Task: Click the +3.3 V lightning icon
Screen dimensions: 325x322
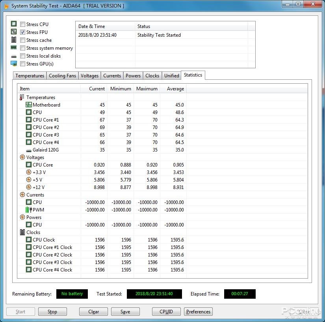Action: (x=29, y=172)
